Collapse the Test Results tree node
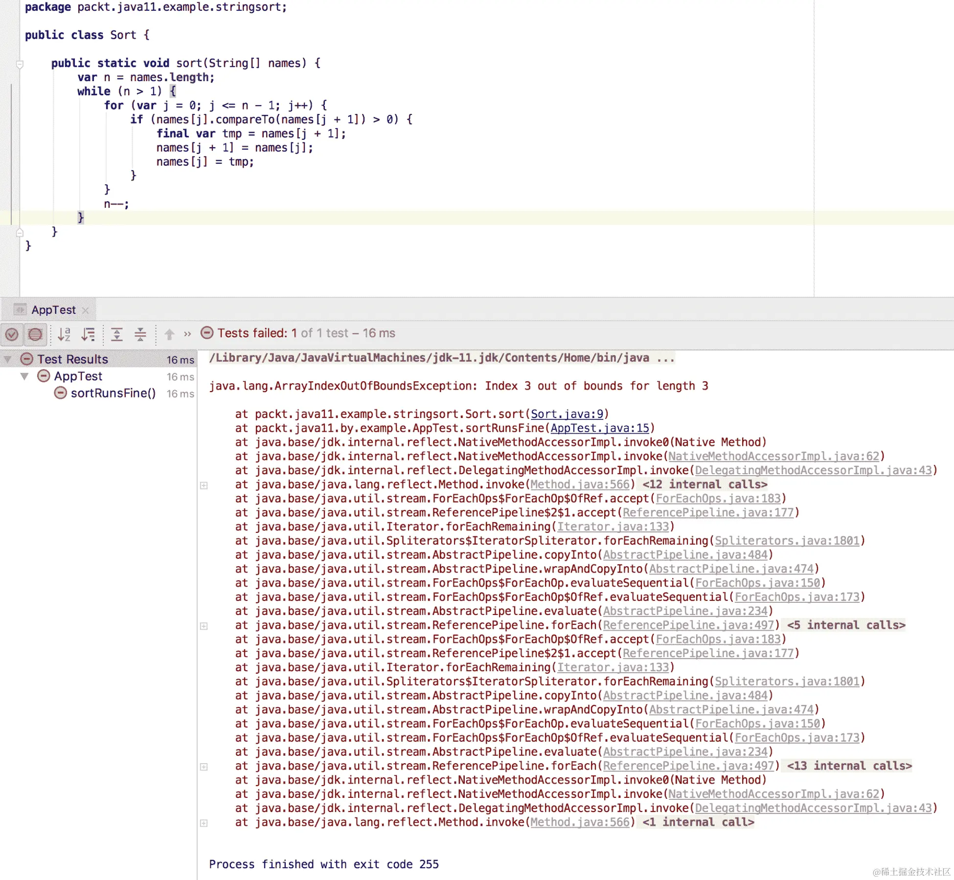954x880 pixels. click(x=8, y=359)
